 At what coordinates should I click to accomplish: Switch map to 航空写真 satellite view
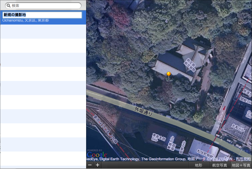pos(220,165)
